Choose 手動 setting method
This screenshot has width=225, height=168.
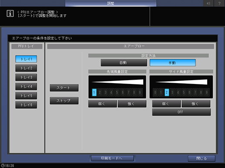coord(173,63)
